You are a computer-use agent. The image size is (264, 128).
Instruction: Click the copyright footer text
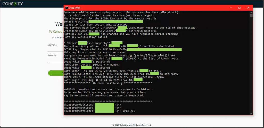tap(132, 125)
